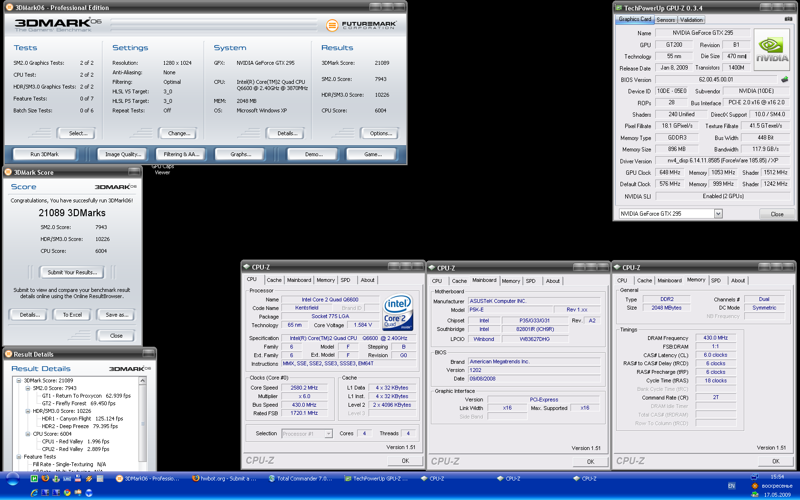Collapse the CPU Score tree node

(28, 434)
